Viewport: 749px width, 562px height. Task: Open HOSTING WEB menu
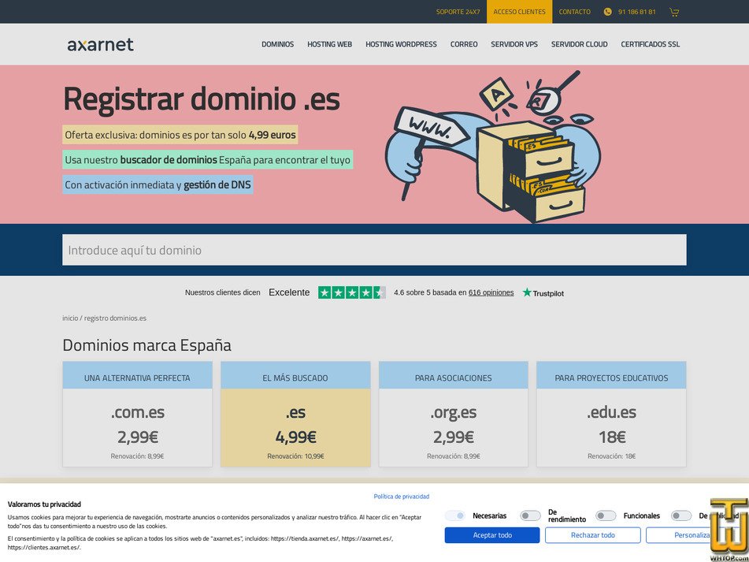click(x=329, y=44)
